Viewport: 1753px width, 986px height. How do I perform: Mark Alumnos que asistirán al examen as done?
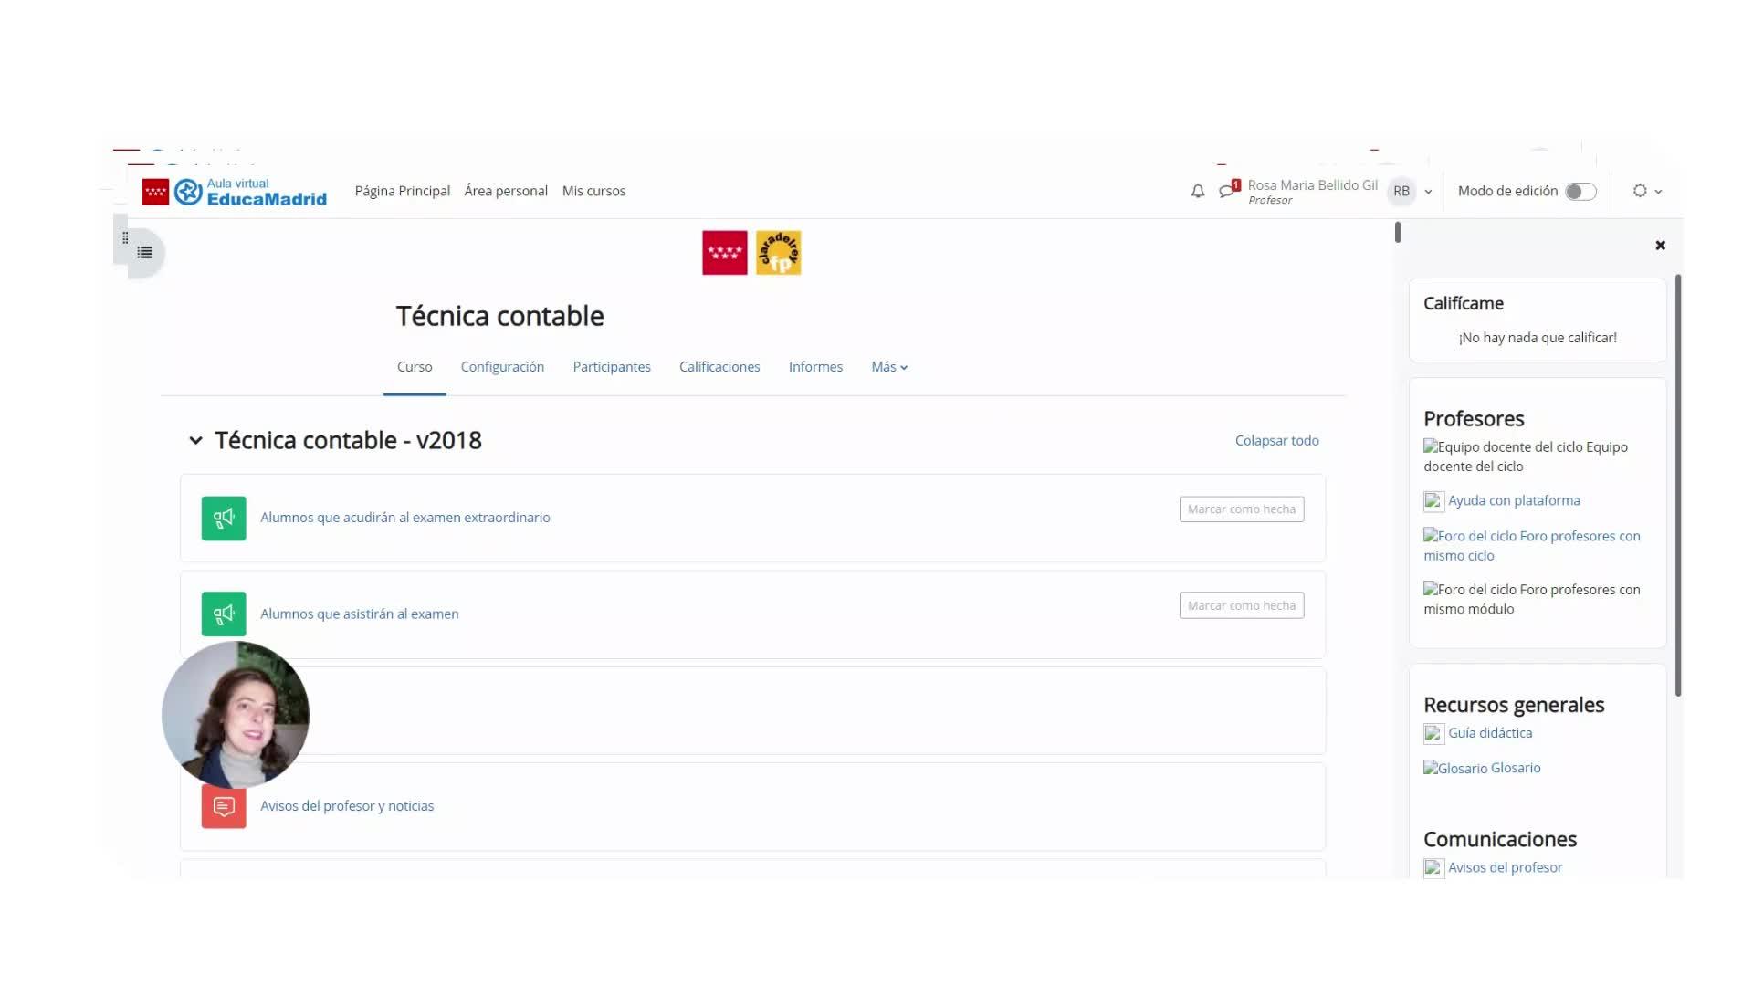pyautogui.click(x=1241, y=605)
